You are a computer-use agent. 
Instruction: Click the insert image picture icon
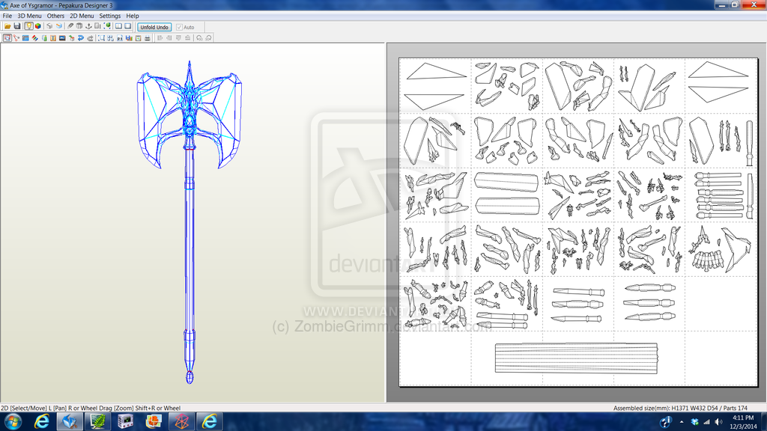62,37
